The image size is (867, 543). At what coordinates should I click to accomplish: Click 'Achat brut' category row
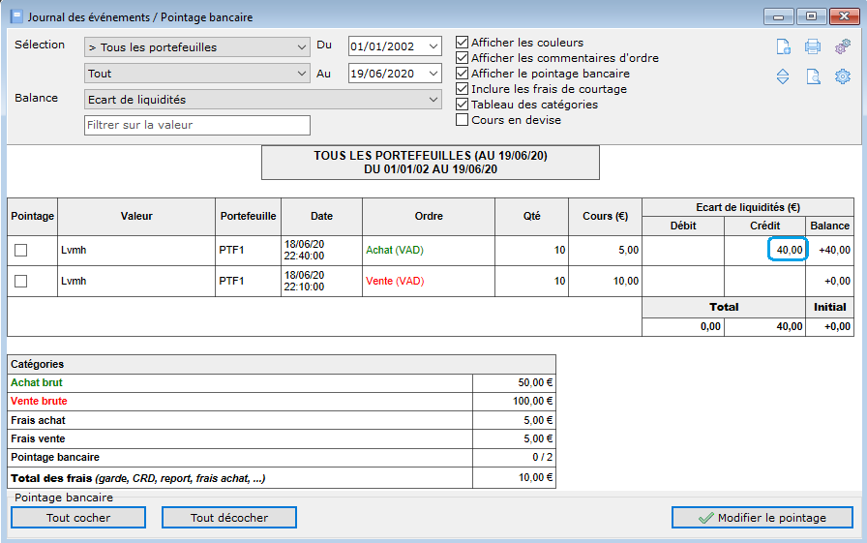point(282,382)
